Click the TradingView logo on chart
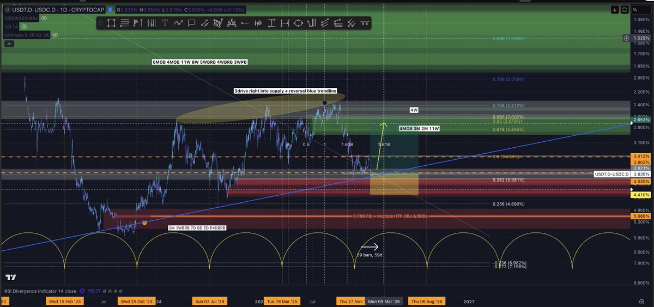Viewport: 654px width, 307px height. pos(10,277)
